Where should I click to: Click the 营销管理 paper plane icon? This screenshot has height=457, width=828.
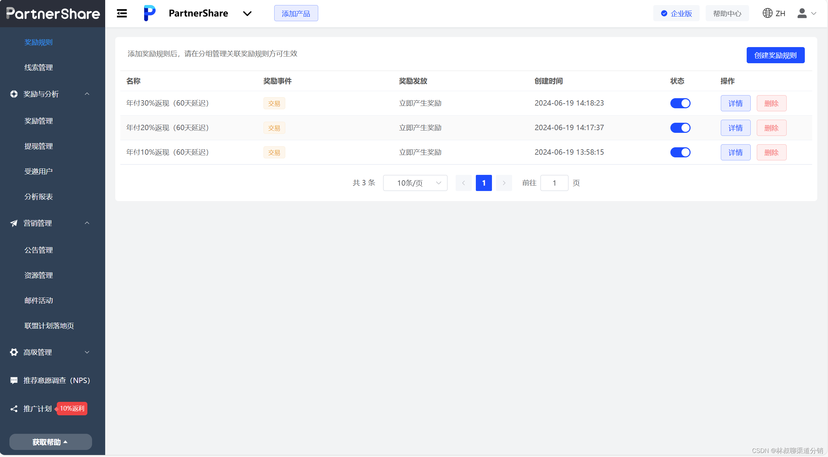pyautogui.click(x=14, y=223)
